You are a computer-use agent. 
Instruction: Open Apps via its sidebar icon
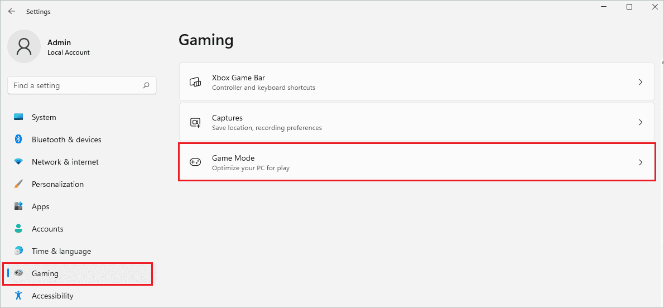click(18, 206)
